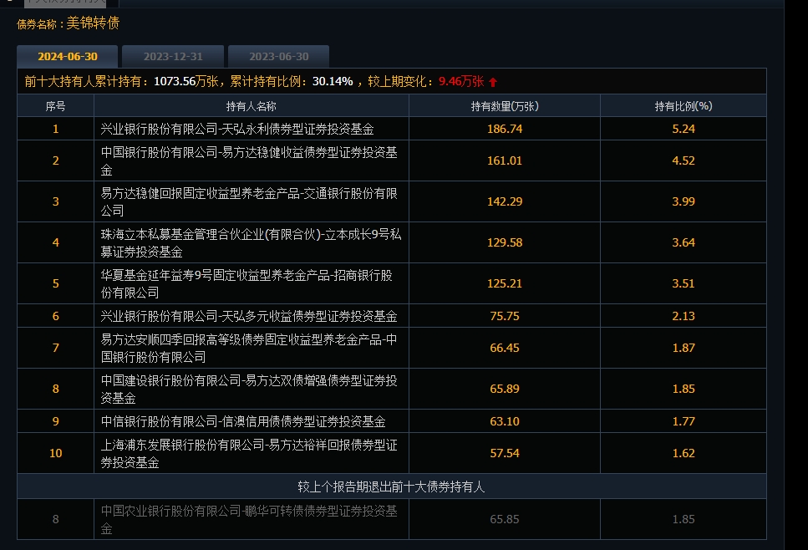Select holder 易方达稳健回报固定收益型养老金产品
Screen dimensions: 808x550
point(249,201)
